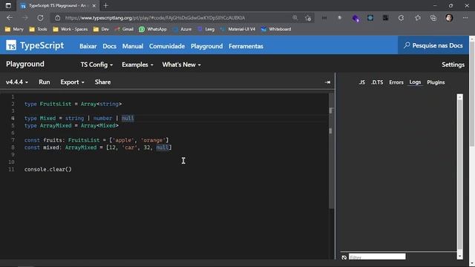The image size is (475, 267).
Task: Collapse the sidebar with the arrow icon
Action: pyautogui.click(x=327, y=82)
